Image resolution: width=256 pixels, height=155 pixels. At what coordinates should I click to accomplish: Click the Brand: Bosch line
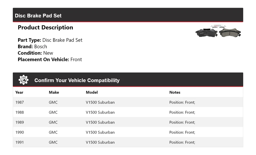point(32,46)
